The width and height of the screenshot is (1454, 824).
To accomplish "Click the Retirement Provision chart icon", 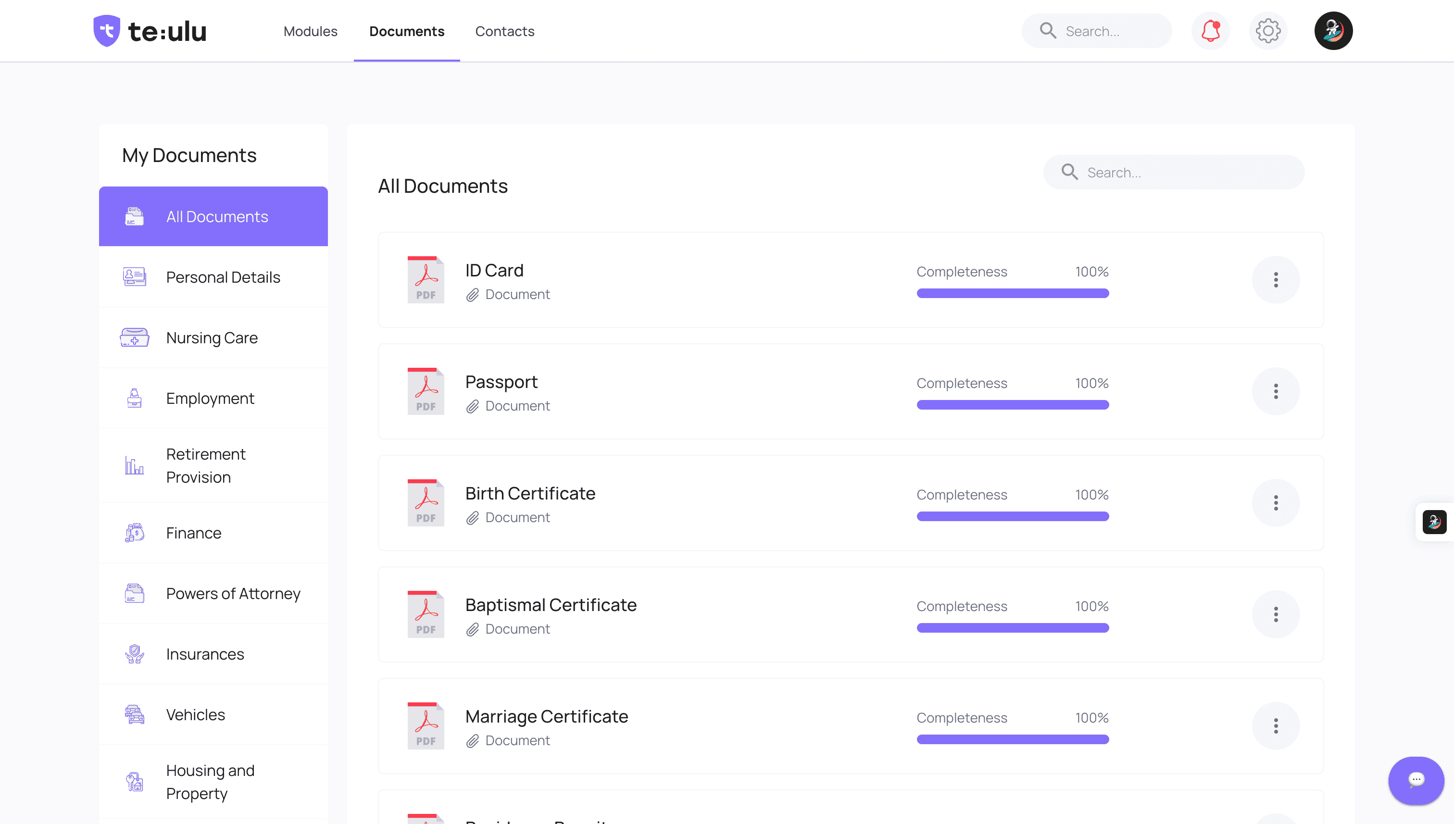I will (x=134, y=465).
